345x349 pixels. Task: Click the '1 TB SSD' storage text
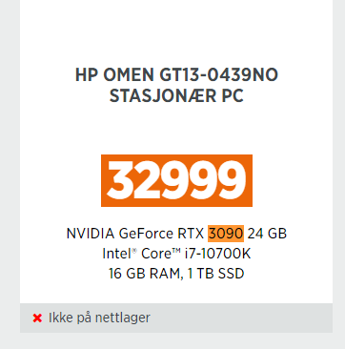(x=216, y=274)
